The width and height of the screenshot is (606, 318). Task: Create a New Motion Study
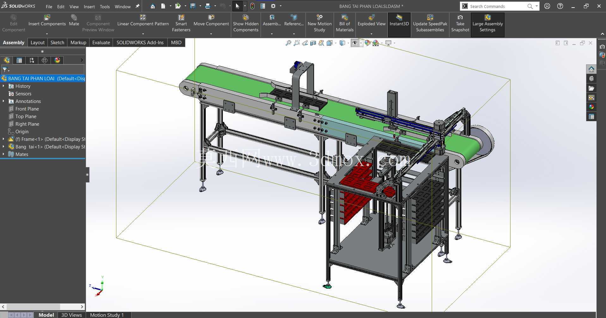coord(319,23)
